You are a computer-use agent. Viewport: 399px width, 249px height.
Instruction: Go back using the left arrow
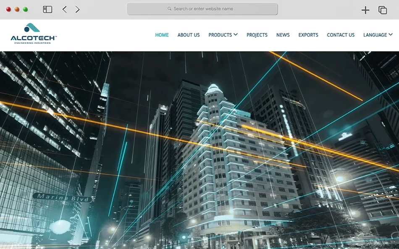[x=64, y=9]
